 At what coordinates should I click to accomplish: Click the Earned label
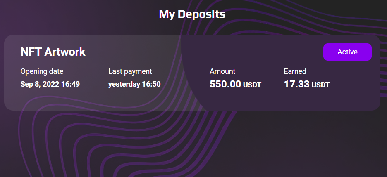[x=295, y=71]
